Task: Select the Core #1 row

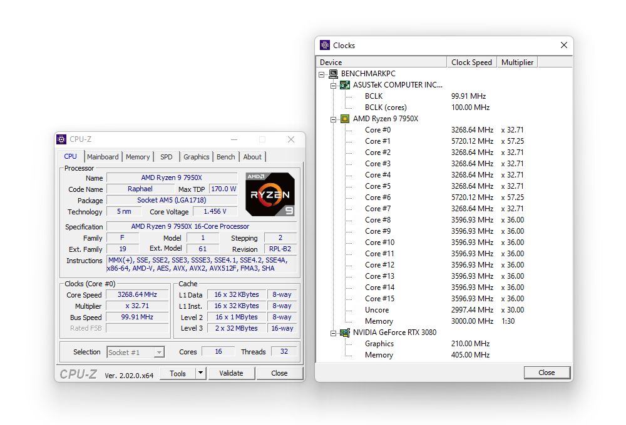Action: click(444, 141)
